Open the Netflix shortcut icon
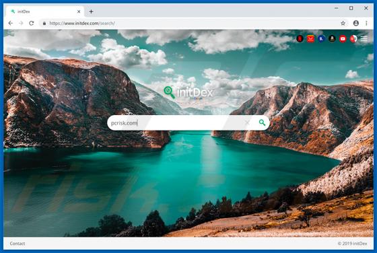 pyautogui.click(x=300, y=38)
